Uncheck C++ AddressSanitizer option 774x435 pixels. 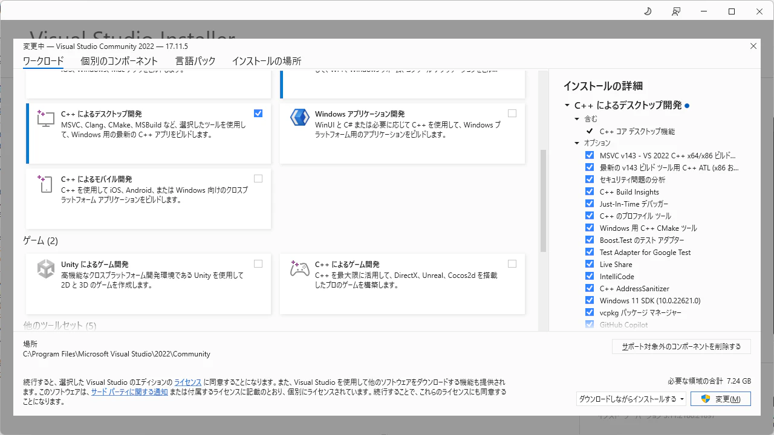click(590, 288)
